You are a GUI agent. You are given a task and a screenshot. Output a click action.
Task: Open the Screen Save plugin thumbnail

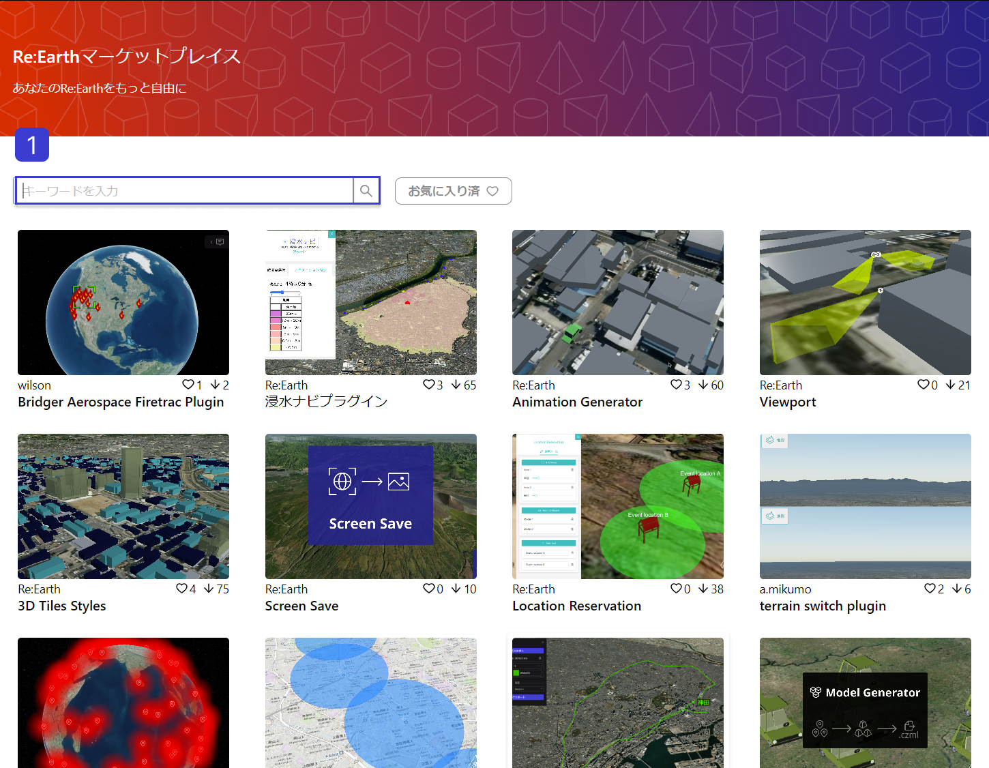coord(371,506)
